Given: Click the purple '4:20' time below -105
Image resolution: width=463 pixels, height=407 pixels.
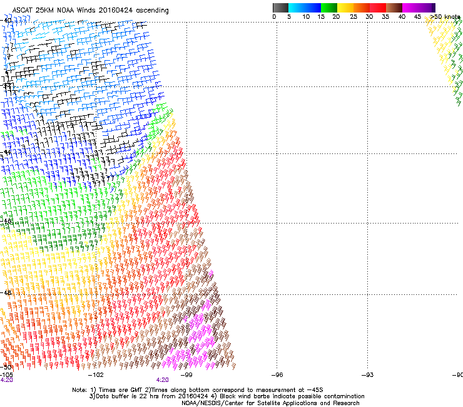Looking at the screenshot, I should click(6, 380).
